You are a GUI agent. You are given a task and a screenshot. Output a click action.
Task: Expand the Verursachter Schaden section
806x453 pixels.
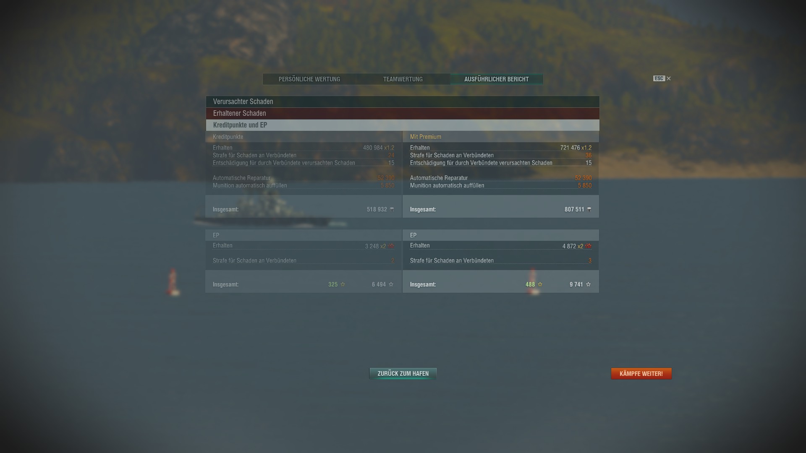coord(403,102)
